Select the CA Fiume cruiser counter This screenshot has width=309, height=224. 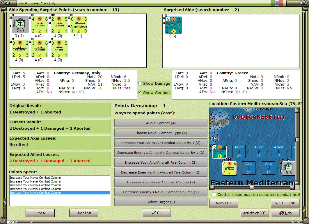59,25
